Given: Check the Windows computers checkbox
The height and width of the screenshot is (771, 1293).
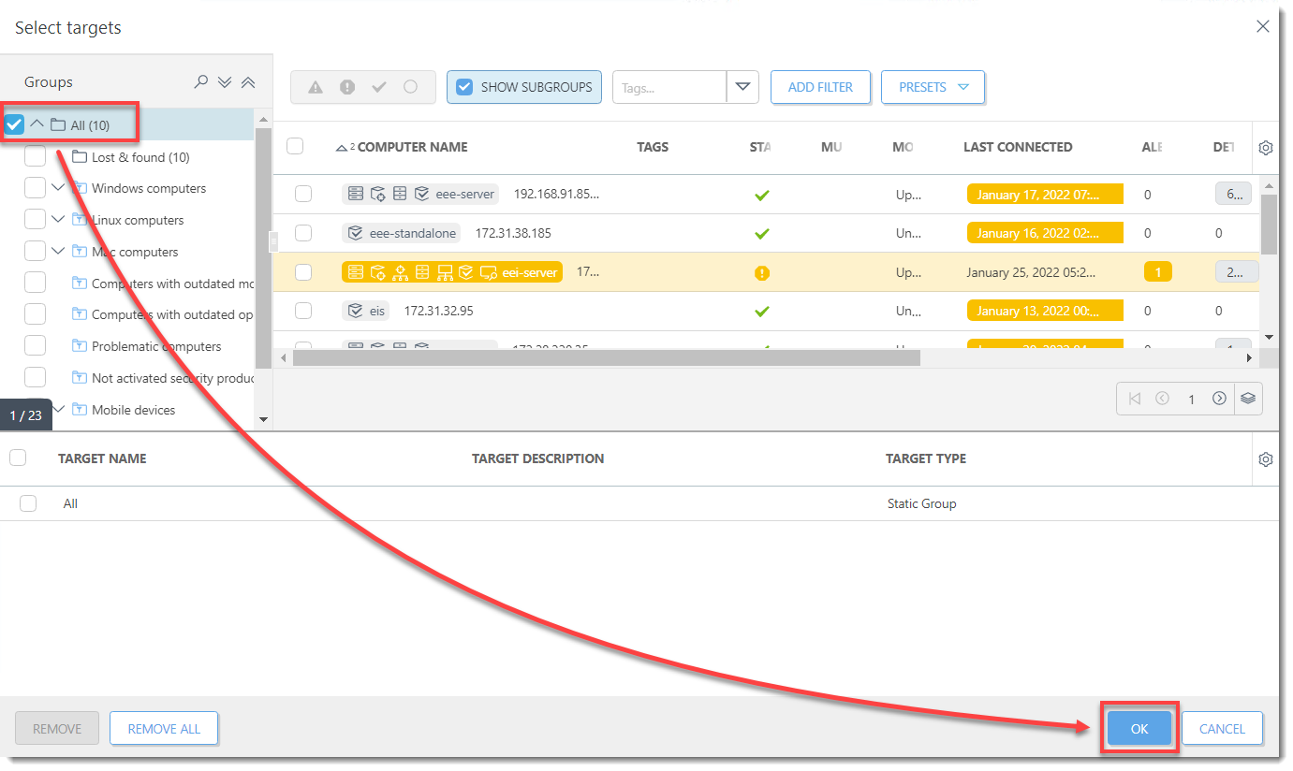Looking at the screenshot, I should tap(35, 188).
